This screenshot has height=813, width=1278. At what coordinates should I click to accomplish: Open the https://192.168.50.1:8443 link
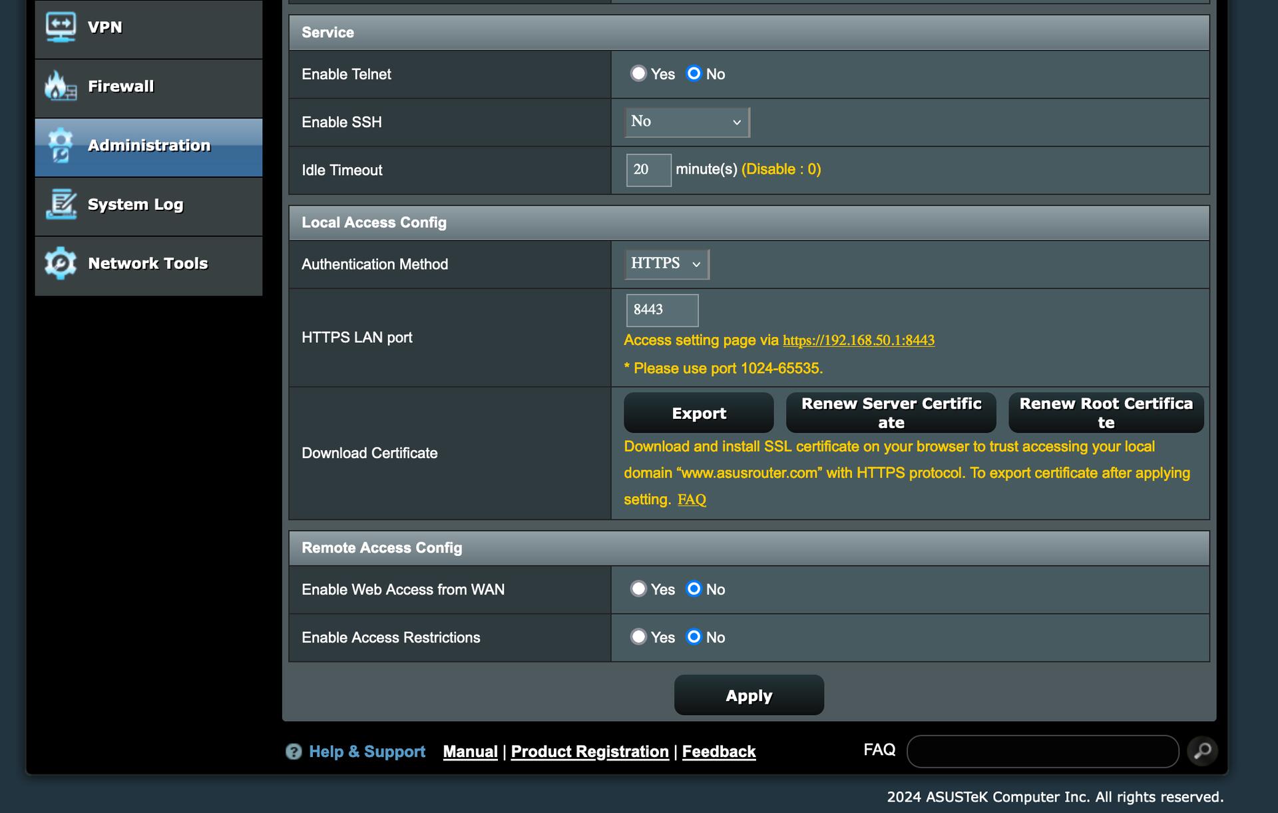point(858,340)
